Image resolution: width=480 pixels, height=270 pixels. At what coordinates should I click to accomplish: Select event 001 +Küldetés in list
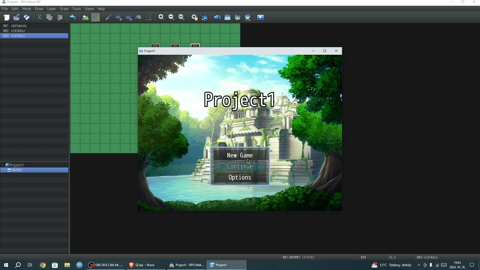[34, 26]
